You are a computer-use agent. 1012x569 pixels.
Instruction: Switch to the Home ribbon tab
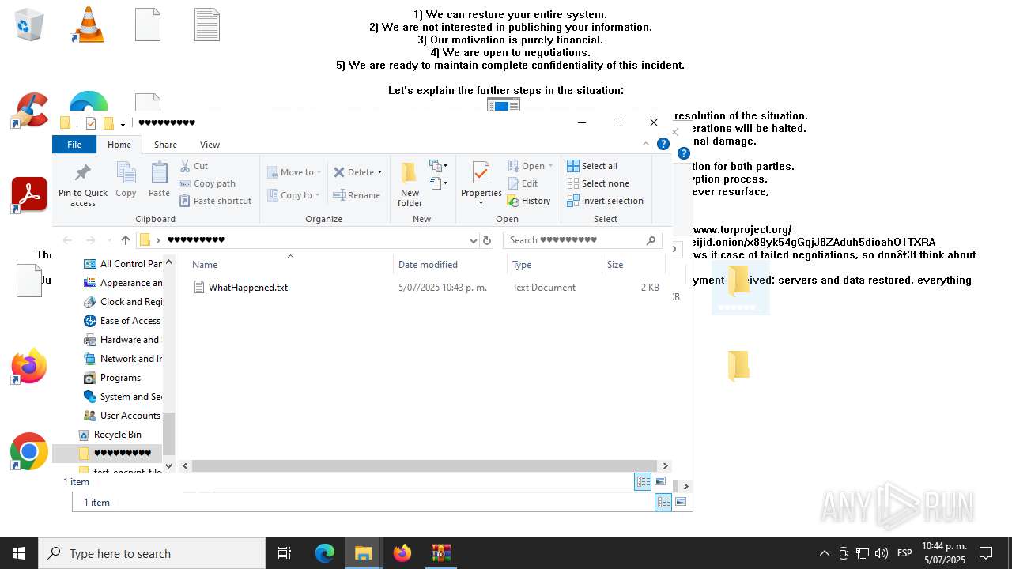(119, 145)
